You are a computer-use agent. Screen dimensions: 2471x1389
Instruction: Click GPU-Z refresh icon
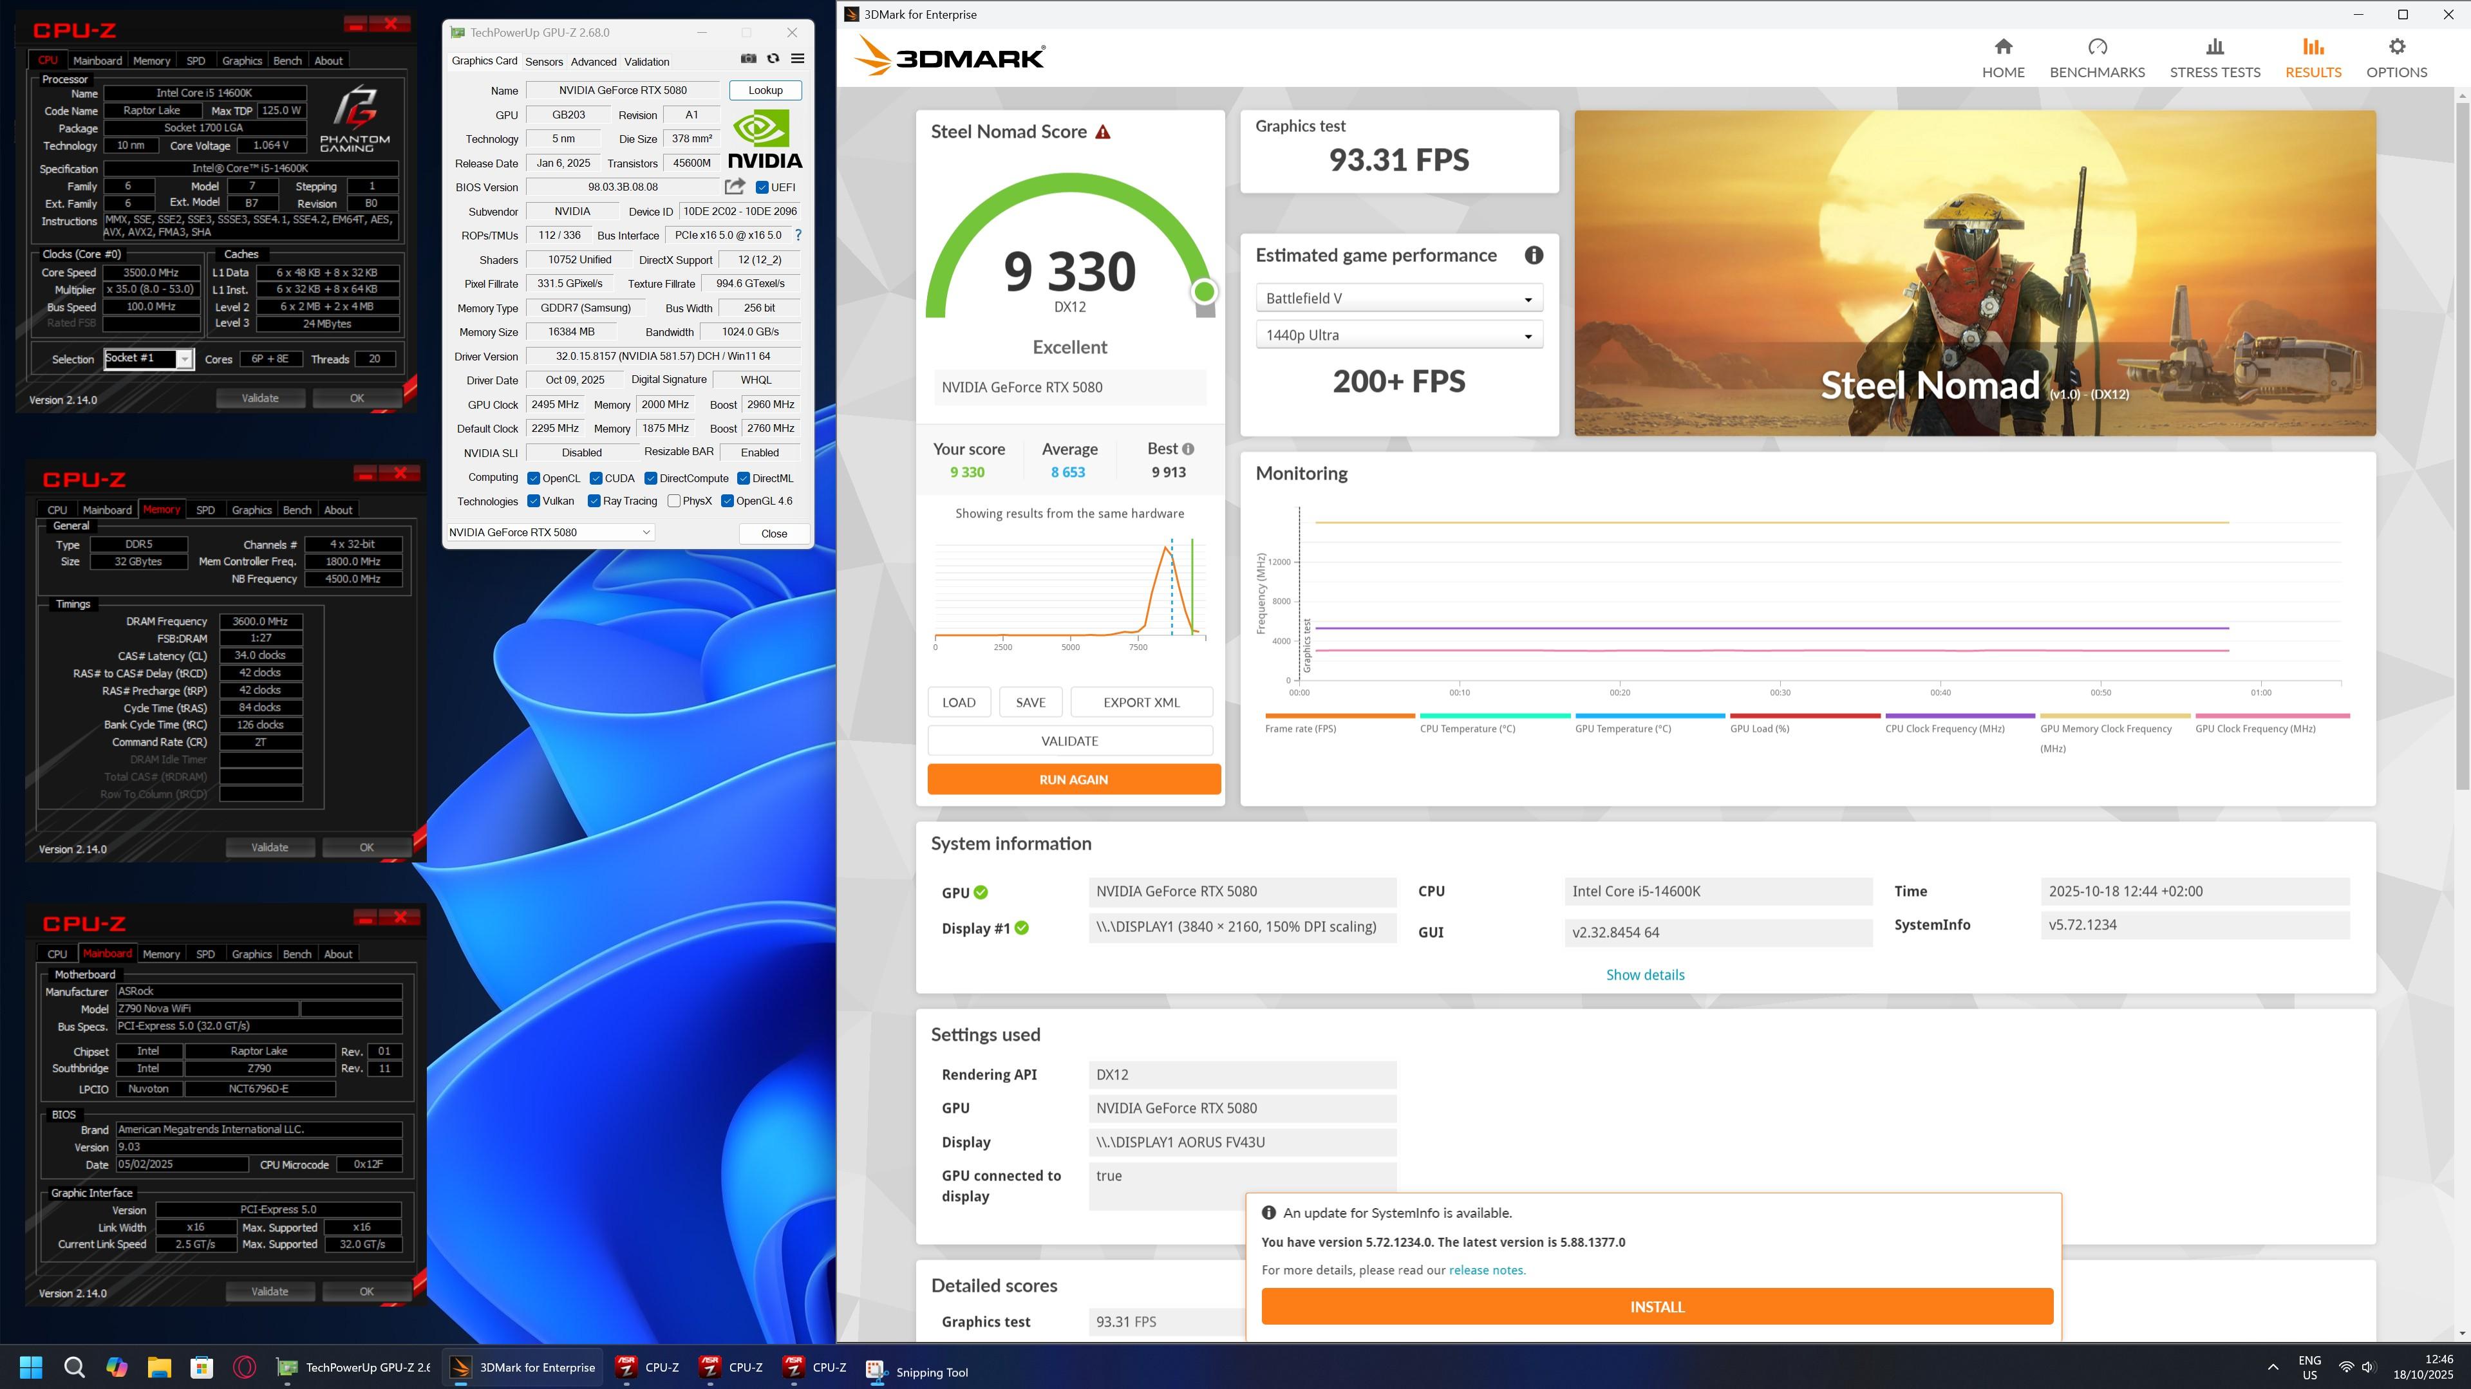pos(773,59)
